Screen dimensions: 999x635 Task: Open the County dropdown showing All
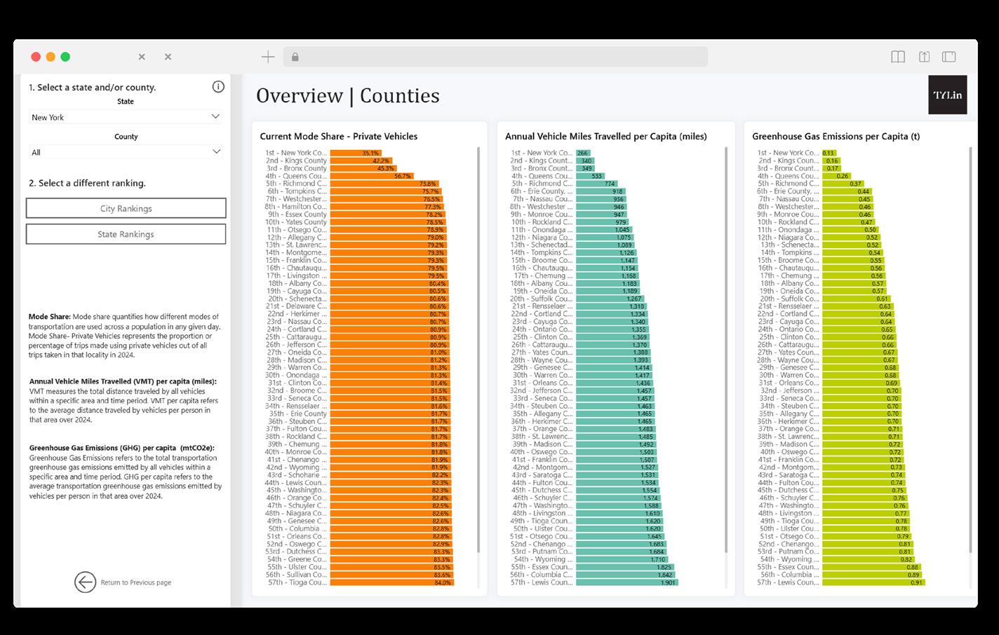pyautogui.click(x=126, y=152)
